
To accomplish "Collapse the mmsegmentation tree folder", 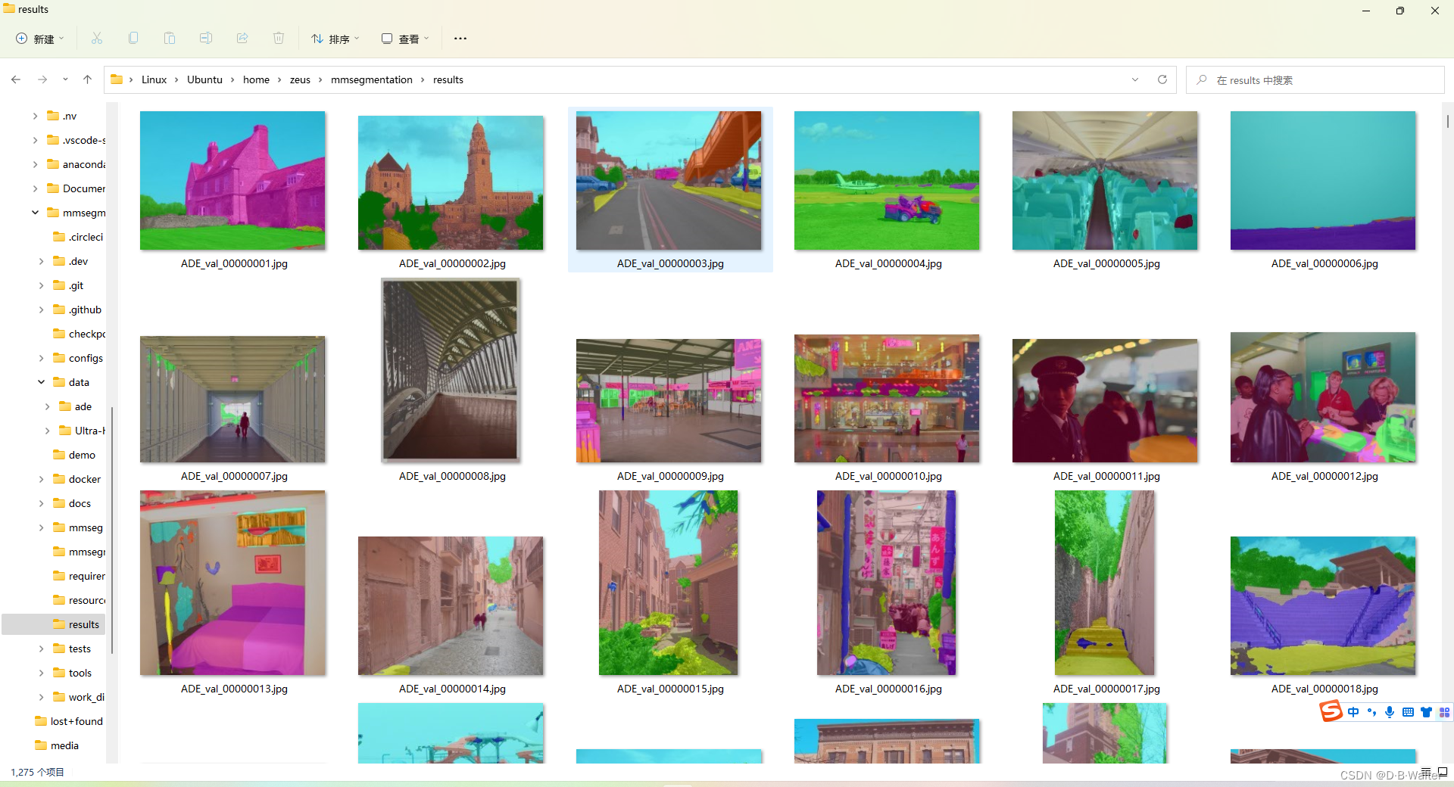I will tap(35, 213).
